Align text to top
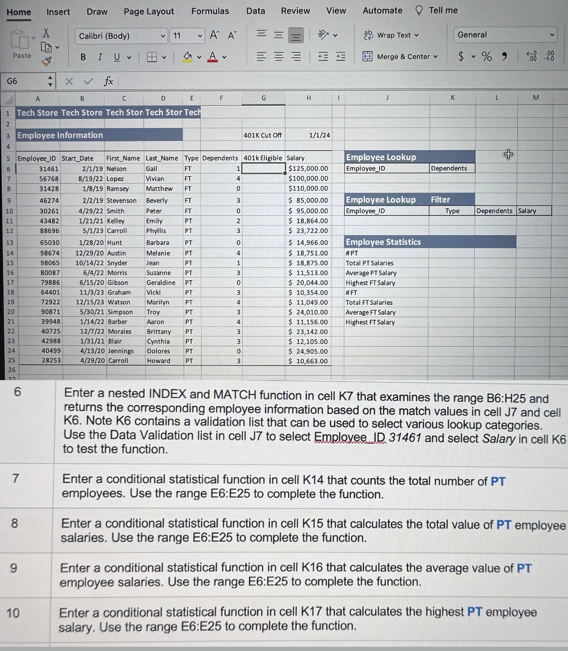 pos(262,33)
